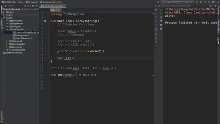Click ExtensionFonksiyonlar.kt in navigation bar
Image resolution: width=220 pixels, height=124 pixels.
(51, 2)
